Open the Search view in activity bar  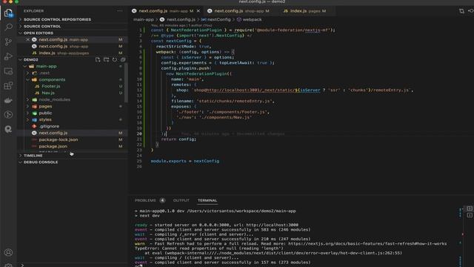tap(8, 27)
